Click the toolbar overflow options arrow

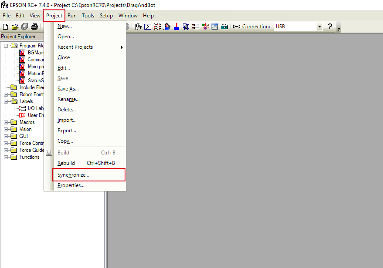(339, 30)
